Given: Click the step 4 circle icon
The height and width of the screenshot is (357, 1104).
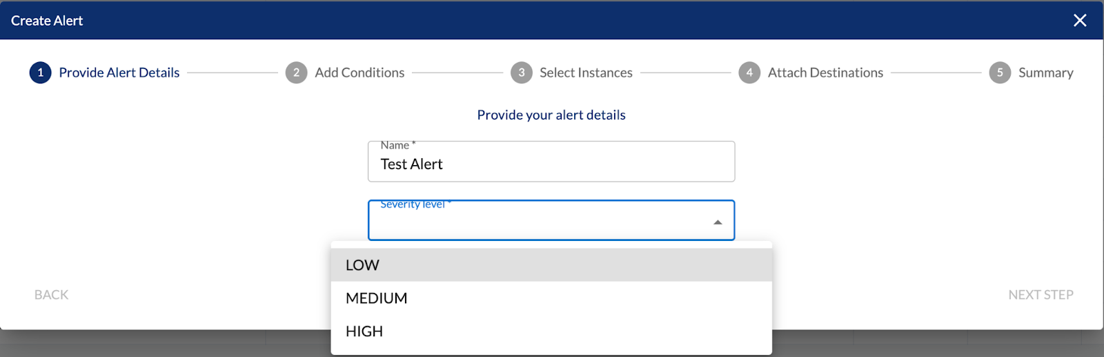Looking at the screenshot, I should pyautogui.click(x=749, y=73).
